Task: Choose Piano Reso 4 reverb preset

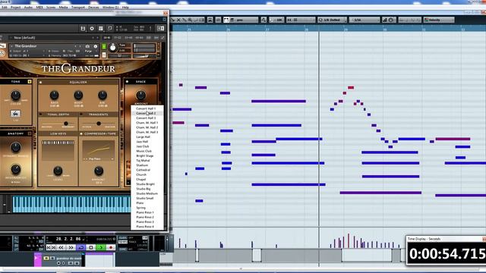Action: pos(145,227)
